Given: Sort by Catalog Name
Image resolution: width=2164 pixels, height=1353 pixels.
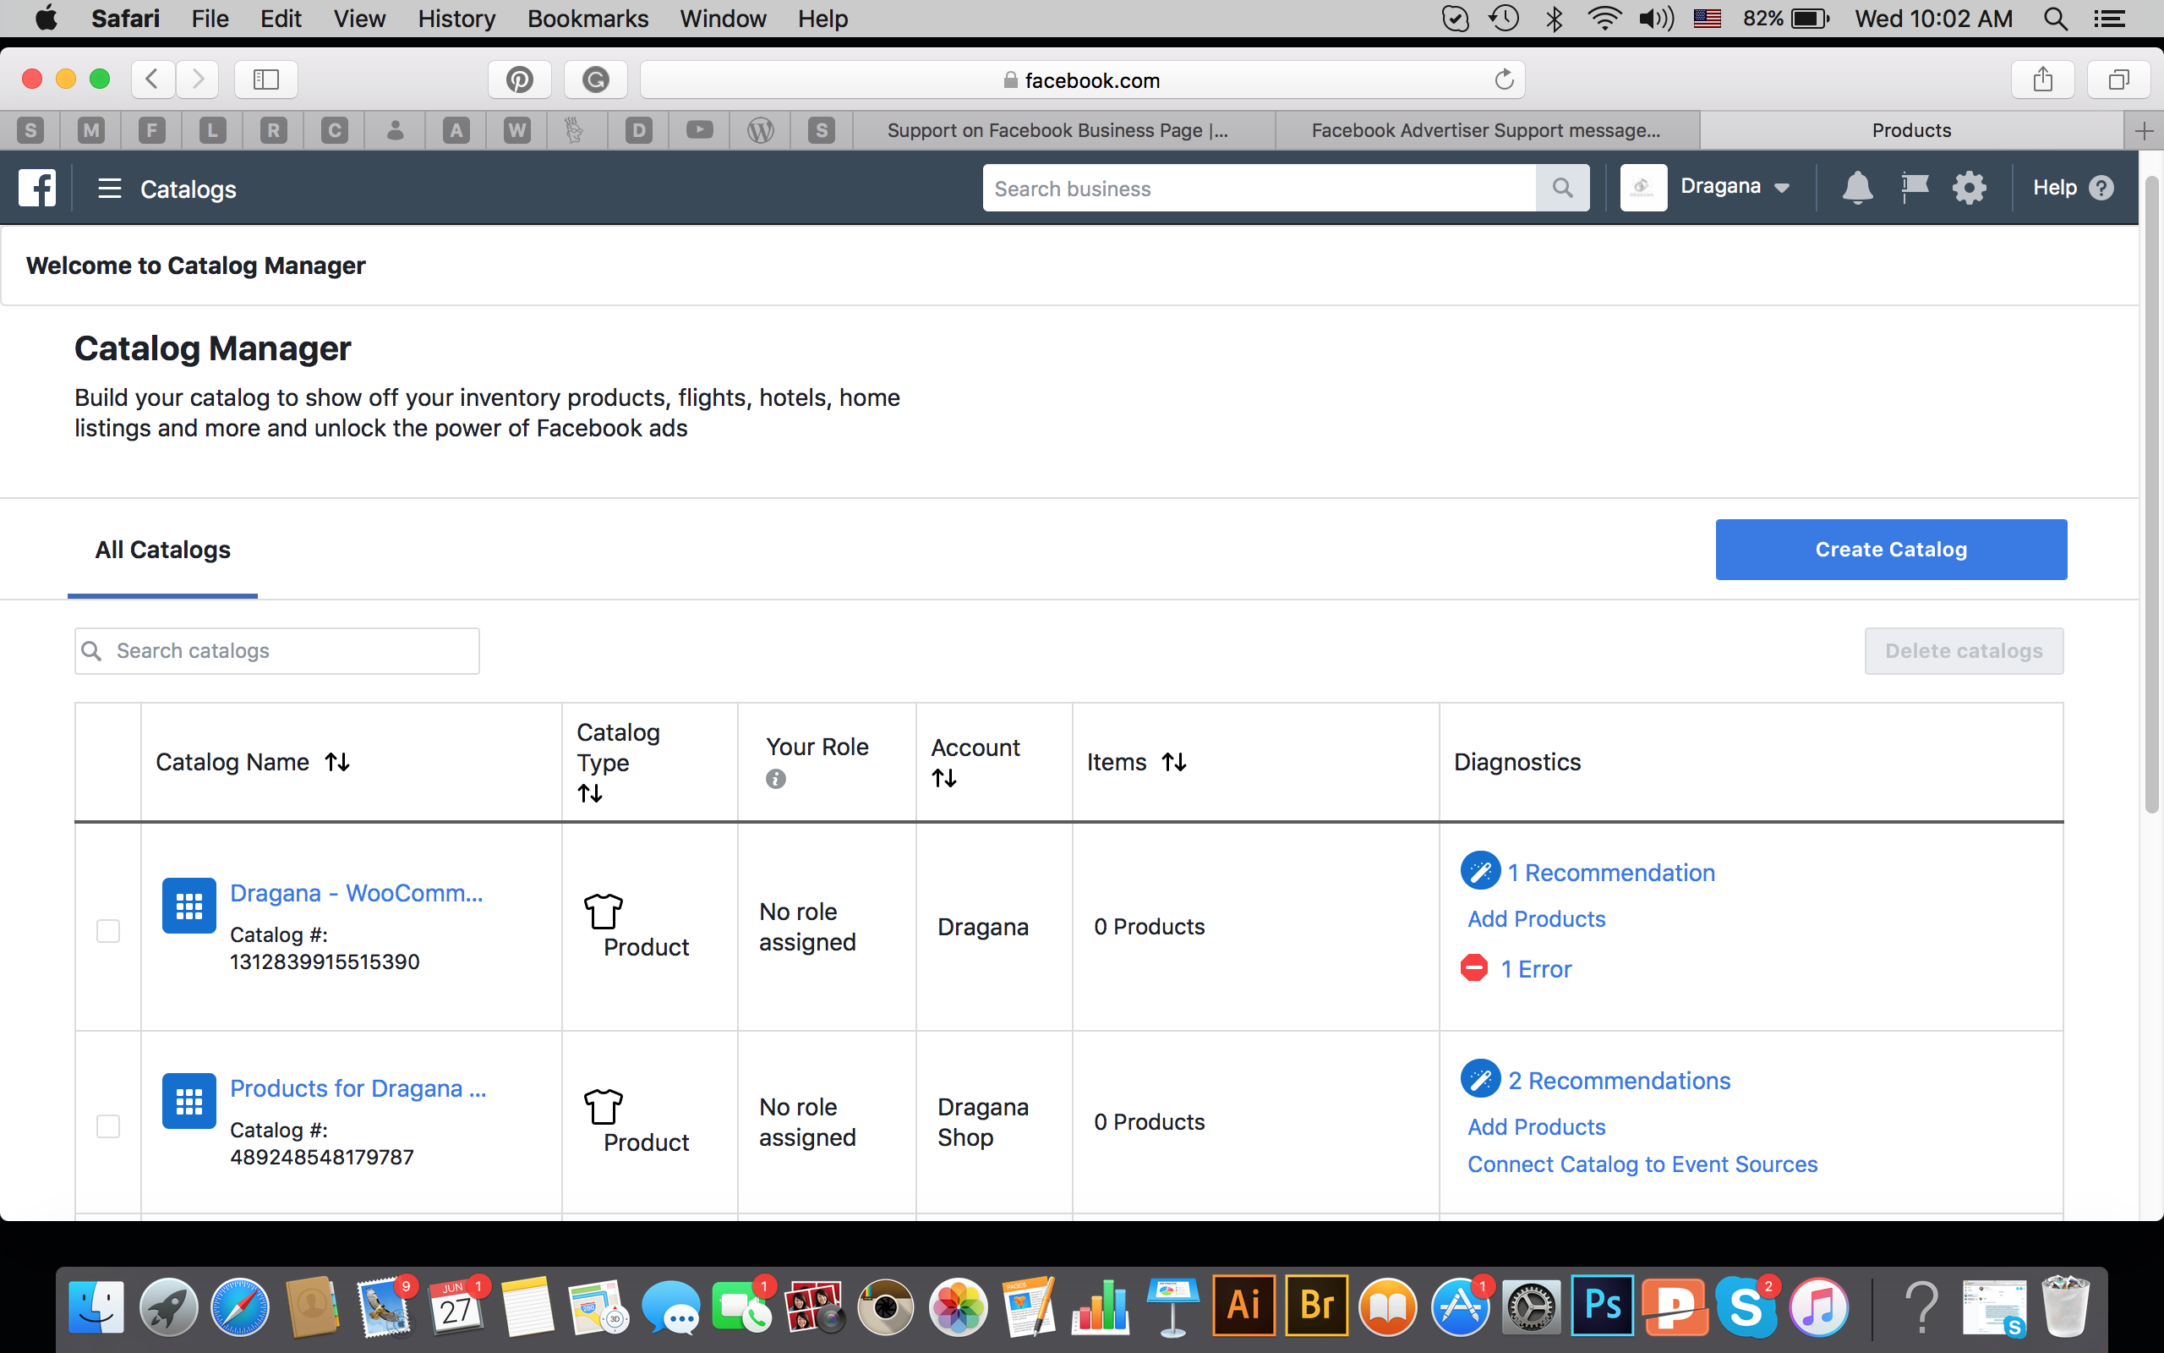Looking at the screenshot, I should click(x=337, y=762).
